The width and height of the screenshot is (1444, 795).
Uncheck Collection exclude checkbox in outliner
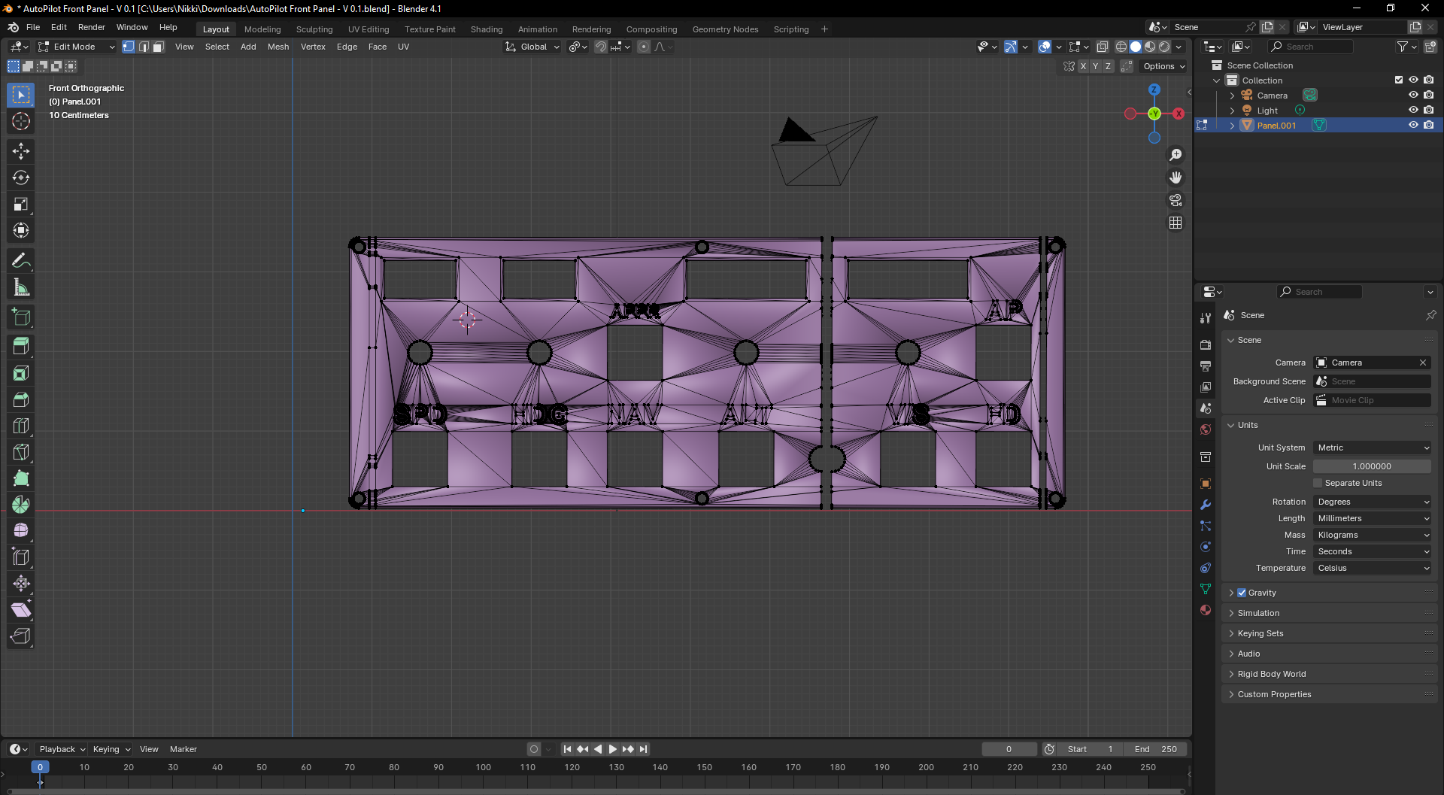point(1399,80)
